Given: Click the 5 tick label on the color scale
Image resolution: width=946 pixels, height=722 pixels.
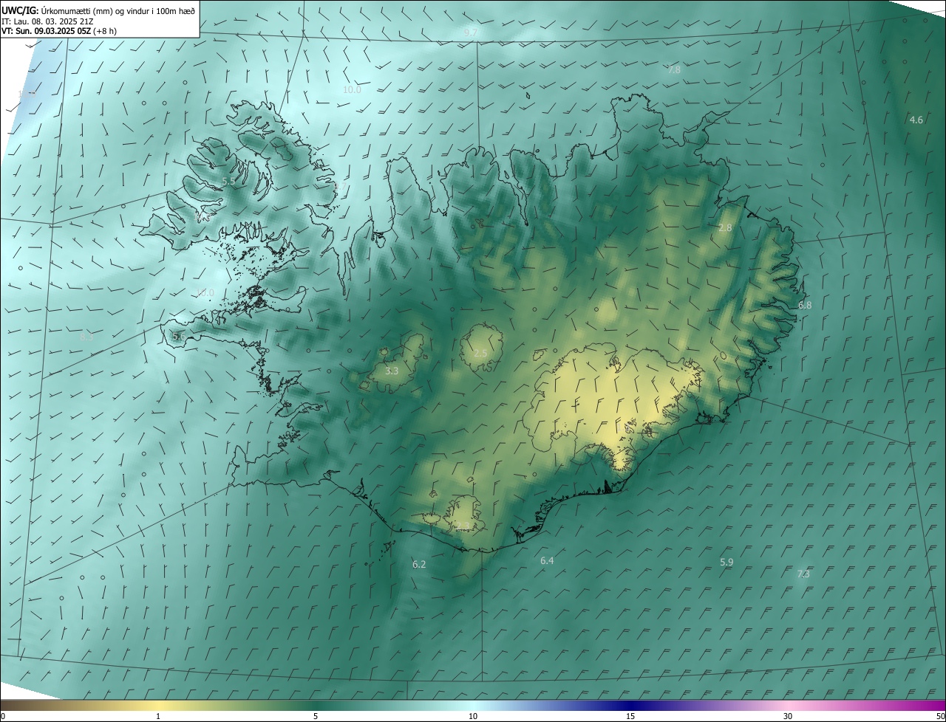Looking at the screenshot, I should click(316, 716).
